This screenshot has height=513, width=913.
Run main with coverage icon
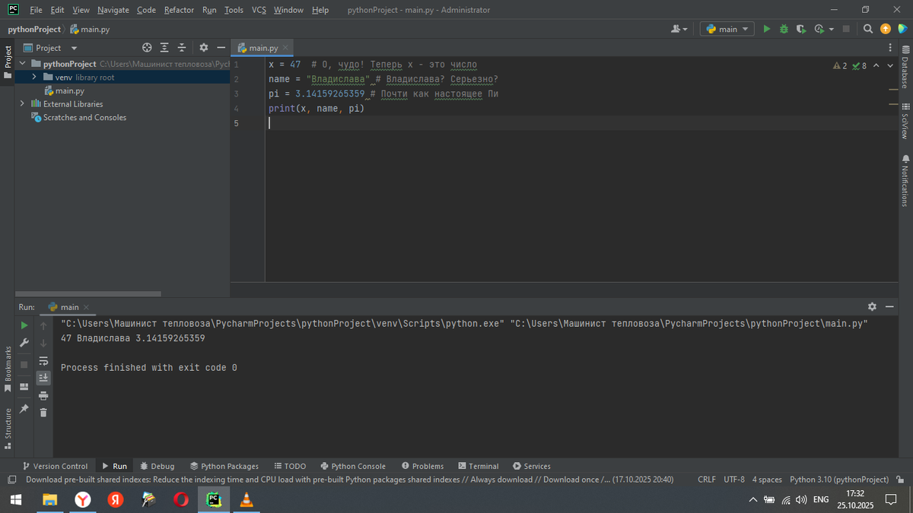801,29
